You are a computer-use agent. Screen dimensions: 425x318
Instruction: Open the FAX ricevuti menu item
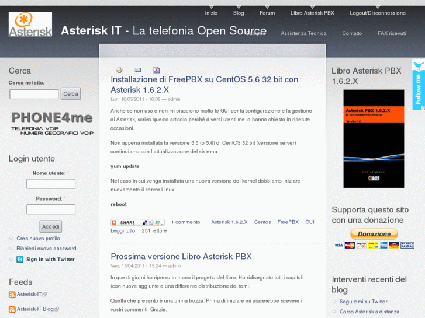click(x=392, y=33)
